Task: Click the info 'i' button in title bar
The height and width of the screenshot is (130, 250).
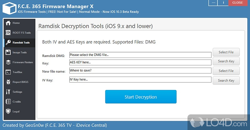Action: point(223,3)
